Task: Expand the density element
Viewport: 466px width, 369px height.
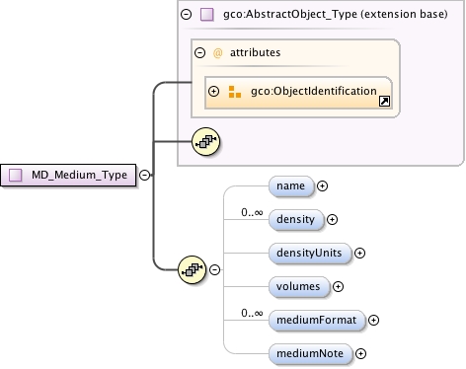Action: pos(332,220)
